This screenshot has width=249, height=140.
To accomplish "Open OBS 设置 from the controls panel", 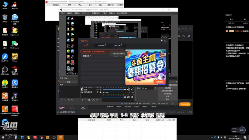I will 168,96.
